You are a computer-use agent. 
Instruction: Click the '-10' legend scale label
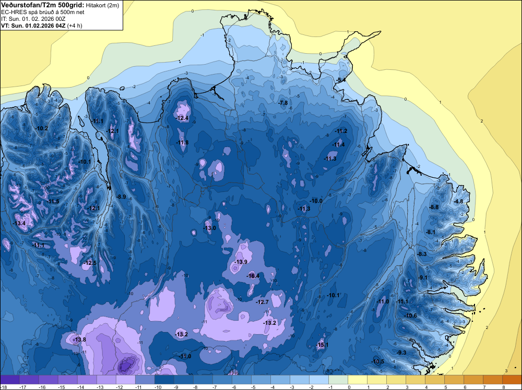point(158,387)
